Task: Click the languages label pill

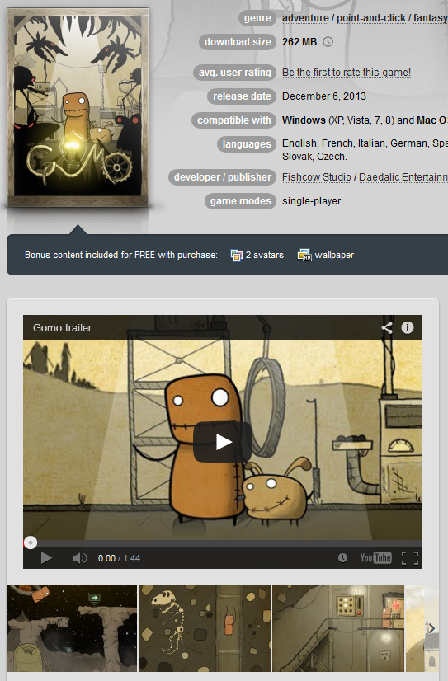Action: pos(247,143)
